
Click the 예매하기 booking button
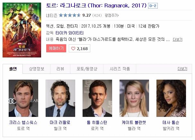coord(56,48)
